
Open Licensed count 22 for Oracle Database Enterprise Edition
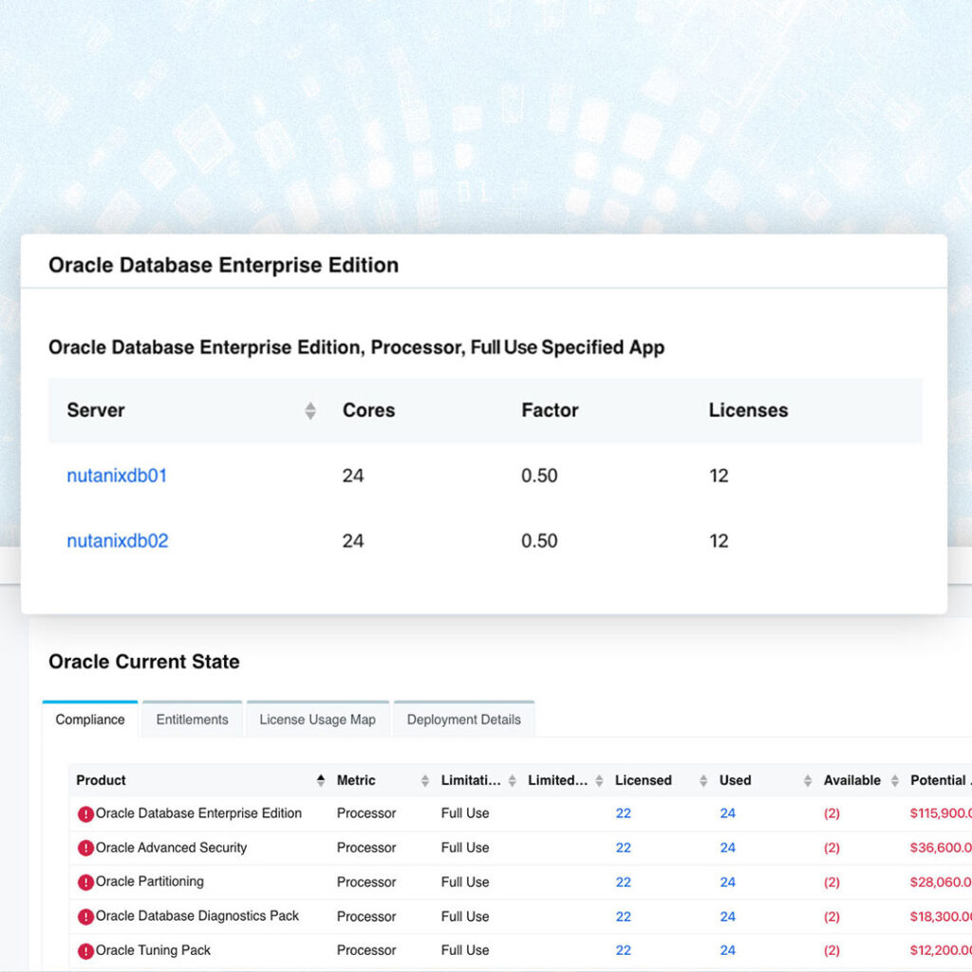click(623, 813)
